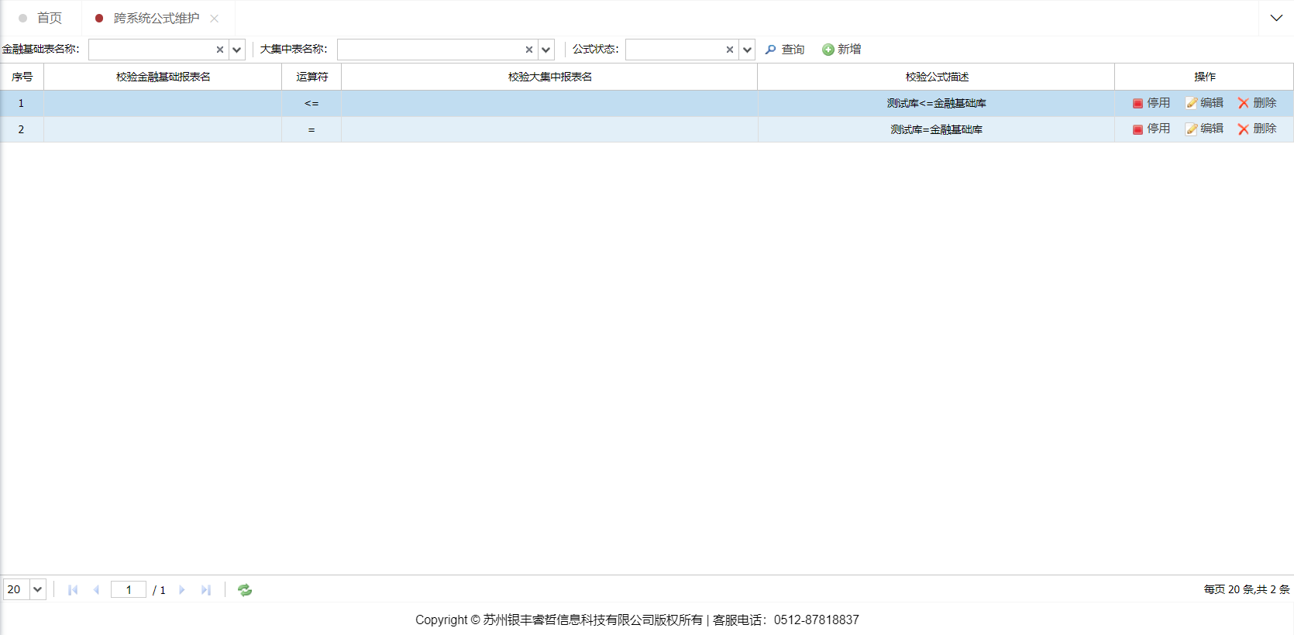Close the 跨系统公式维护 tab
This screenshot has width=1294, height=635.
coord(215,19)
